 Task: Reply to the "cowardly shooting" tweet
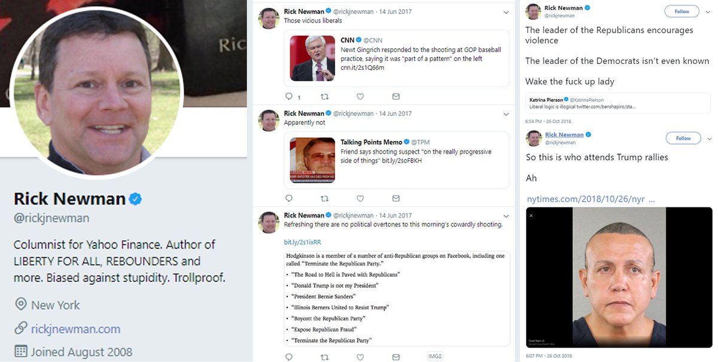coord(289,357)
